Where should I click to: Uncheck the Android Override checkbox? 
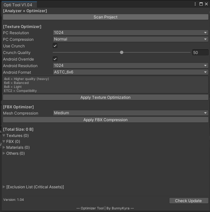55,59
